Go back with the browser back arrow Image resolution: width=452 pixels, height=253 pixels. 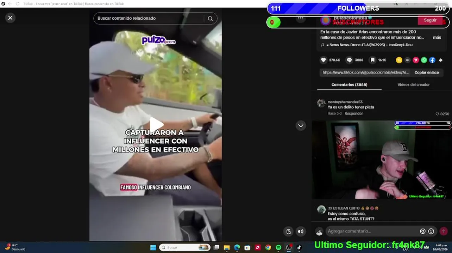tap(9, 4)
